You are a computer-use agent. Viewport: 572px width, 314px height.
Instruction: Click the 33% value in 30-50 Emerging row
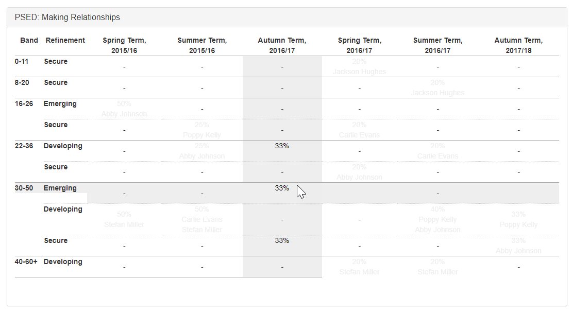[x=282, y=188]
